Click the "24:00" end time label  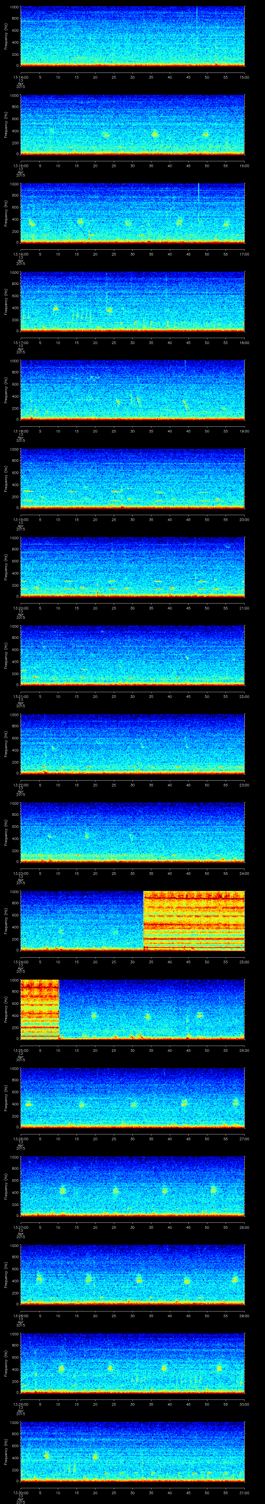pos(244,873)
